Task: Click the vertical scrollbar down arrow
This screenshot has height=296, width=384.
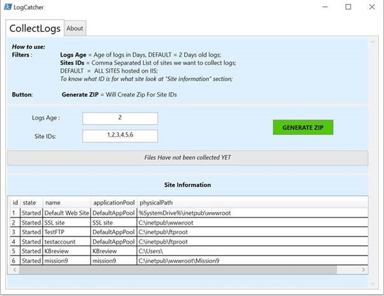Action: coord(373,283)
